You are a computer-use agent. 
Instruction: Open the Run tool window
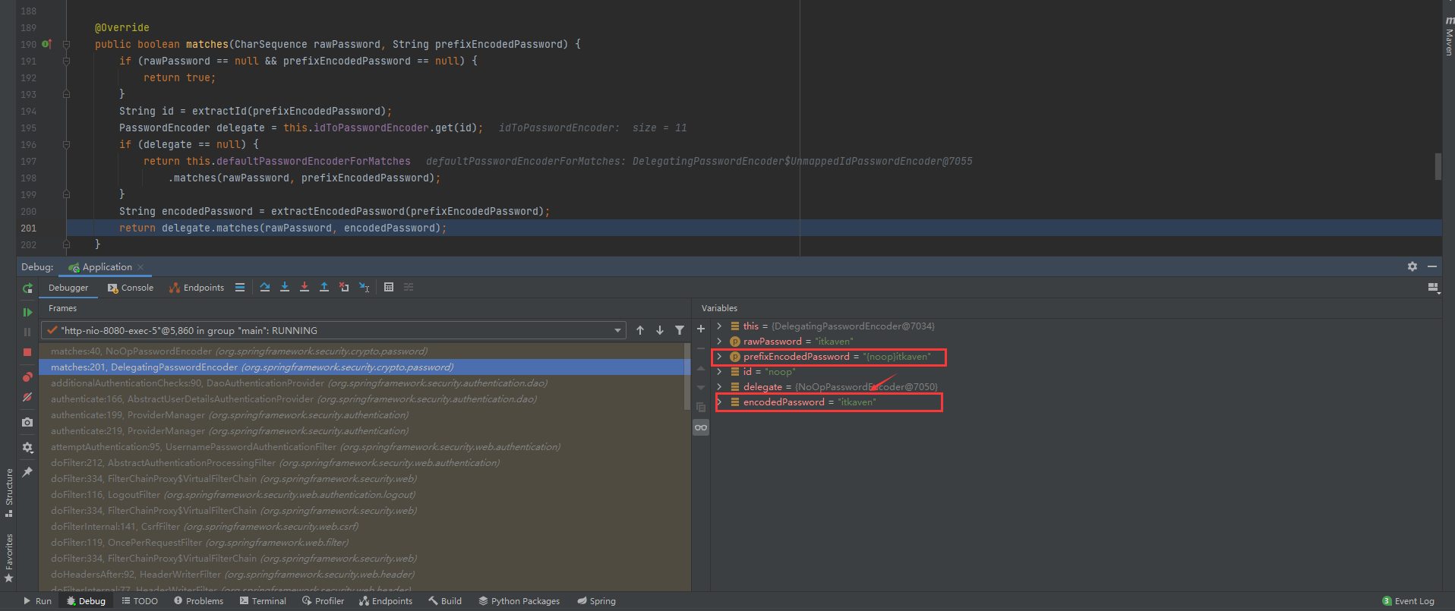click(37, 601)
